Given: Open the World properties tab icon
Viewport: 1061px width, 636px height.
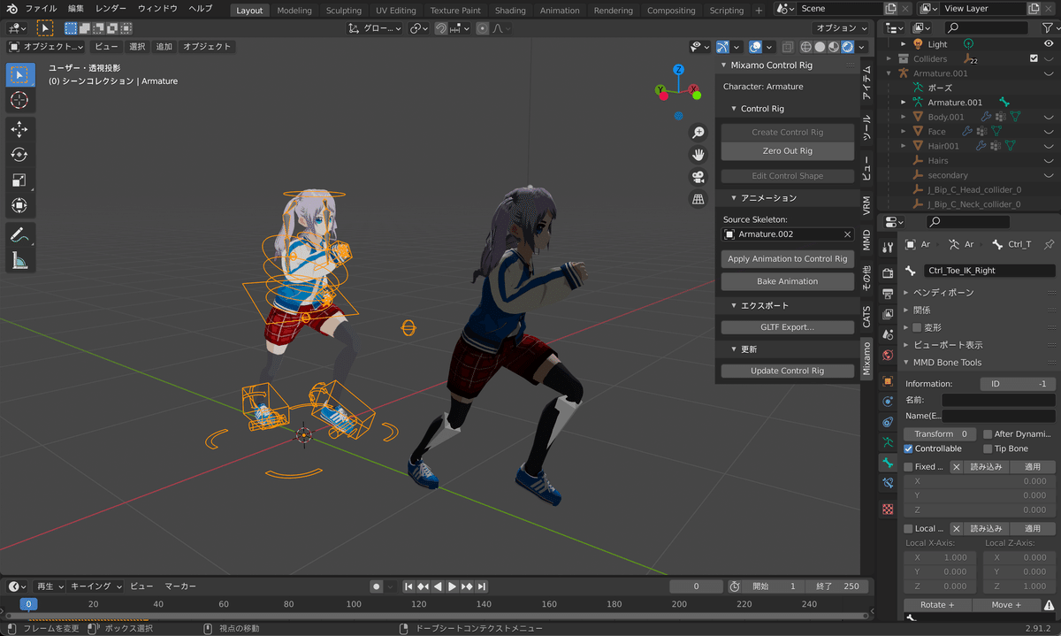Looking at the screenshot, I should (889, 355).
